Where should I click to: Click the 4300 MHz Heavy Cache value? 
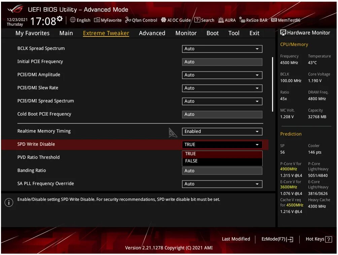(x=317, y=206)
